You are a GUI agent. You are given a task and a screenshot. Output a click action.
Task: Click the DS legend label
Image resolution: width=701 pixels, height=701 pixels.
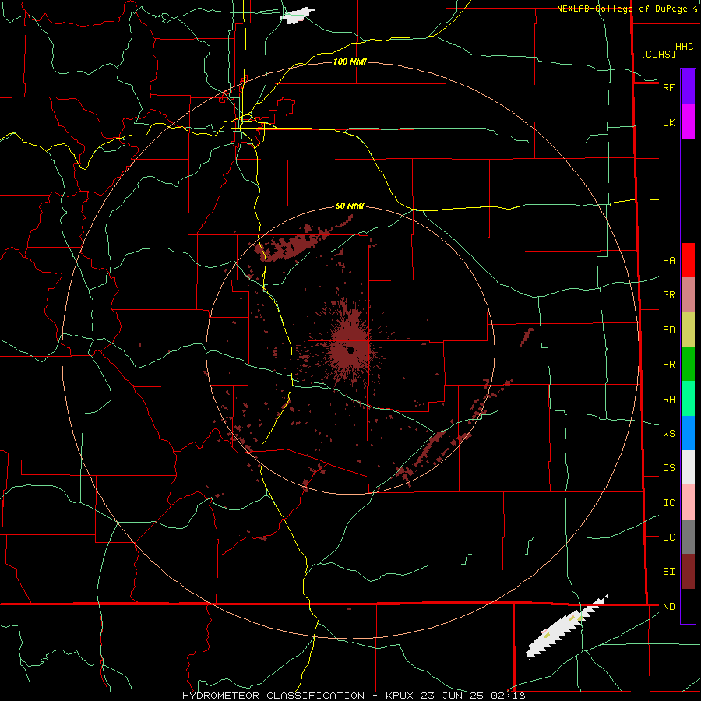(x=668, y=467)
